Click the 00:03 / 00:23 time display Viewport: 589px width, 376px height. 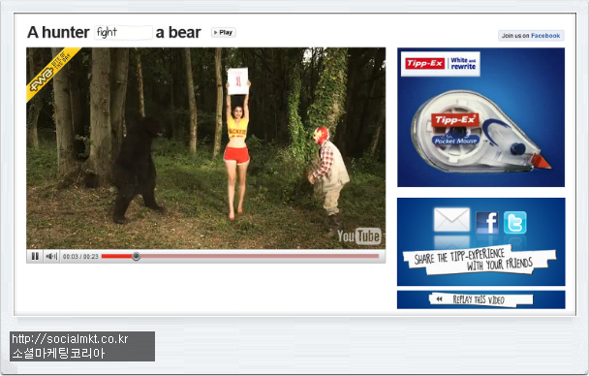[x=80, y=256]
